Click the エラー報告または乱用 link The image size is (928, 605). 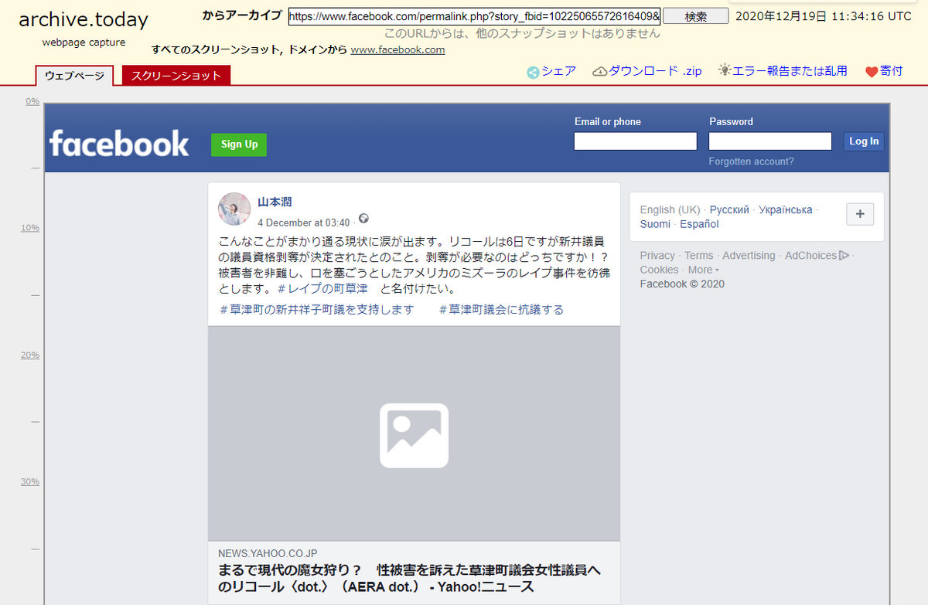coord(790,71)
